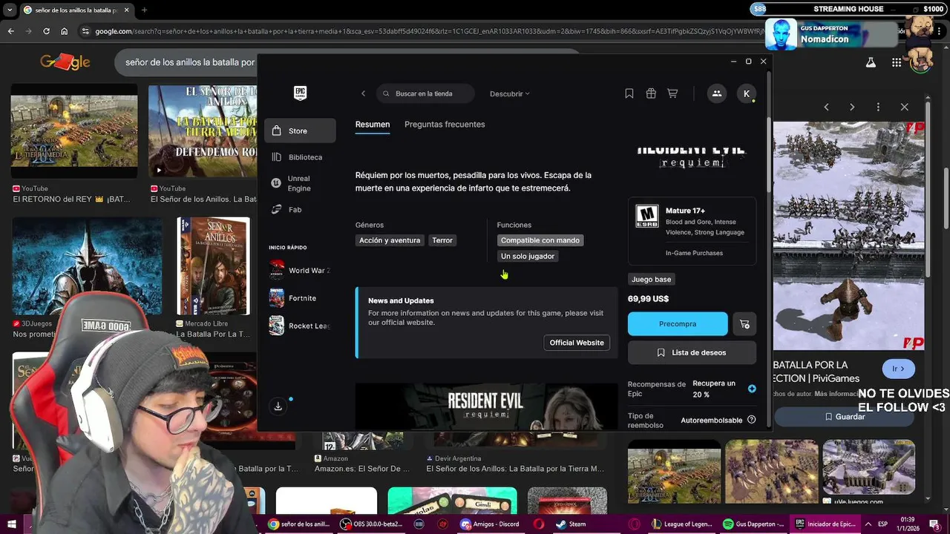950x534 pixels.
Task: Click the blue Precompra button
Action: [678, 324]
